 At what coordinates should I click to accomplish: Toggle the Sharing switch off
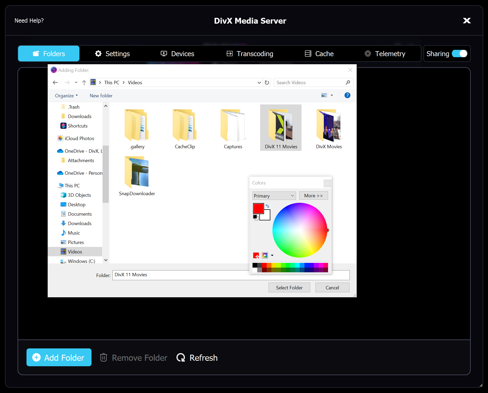[x=459, y=54]
